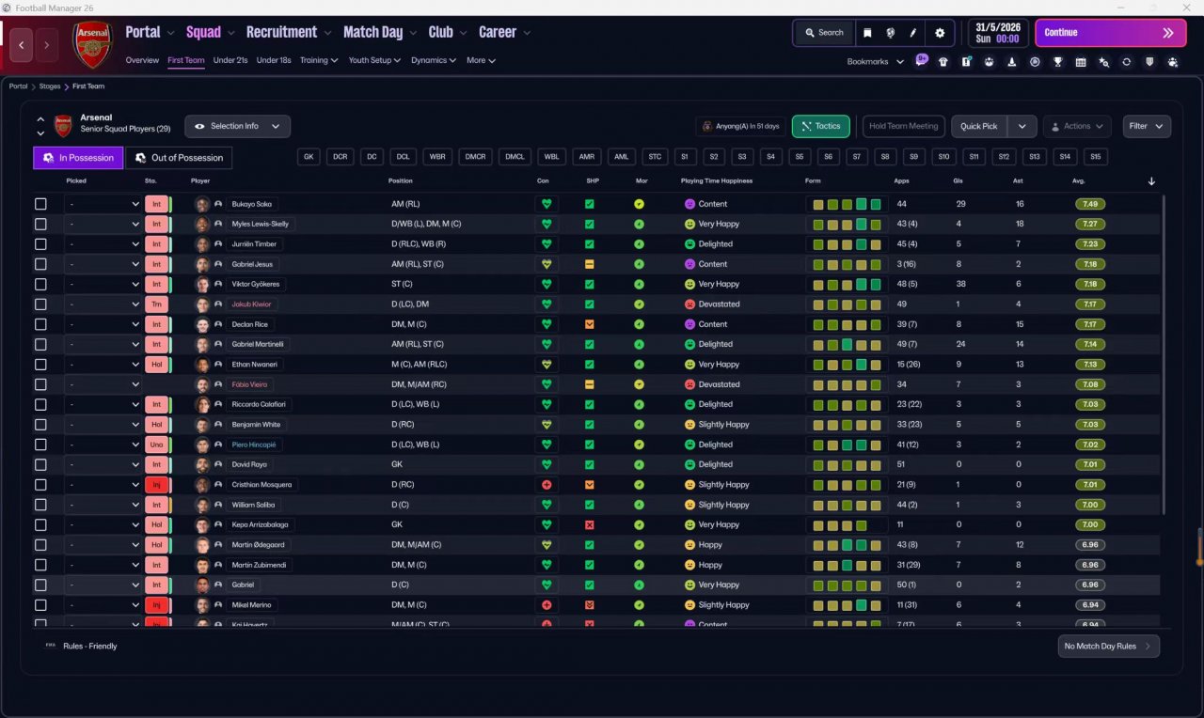The width and height of the screenshot is (1204, 718).
Task: Click Bukayo Saka's form color squares
Action: [x=847, y=204]
